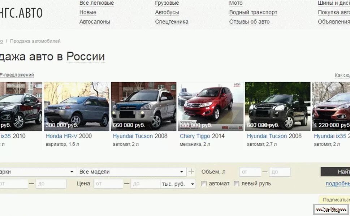Click the black Hyundai Tucson 680 000 руб. photo
The width and height of the screenshot is (350, 216).
[x=278, y=106]
